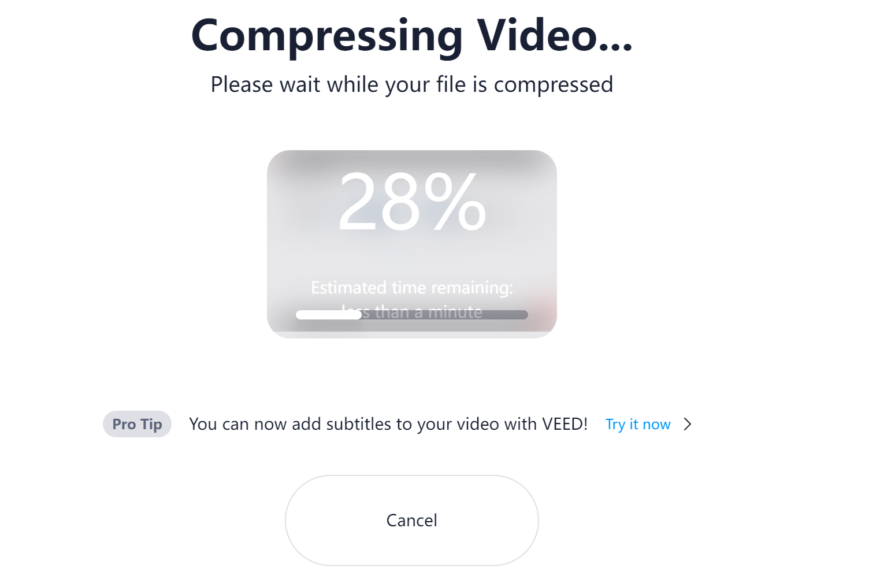Click the 28% progress percentage
880x569 pixels.
tap(412, 202)
